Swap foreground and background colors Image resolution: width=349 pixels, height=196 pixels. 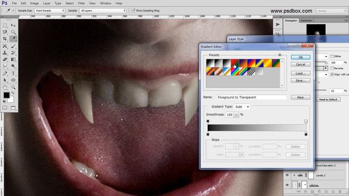coord(13,93)
